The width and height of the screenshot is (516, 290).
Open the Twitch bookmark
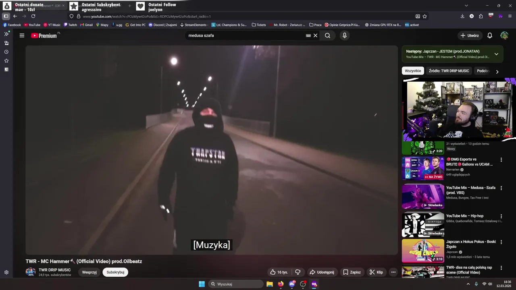click(x=71, y=25)
